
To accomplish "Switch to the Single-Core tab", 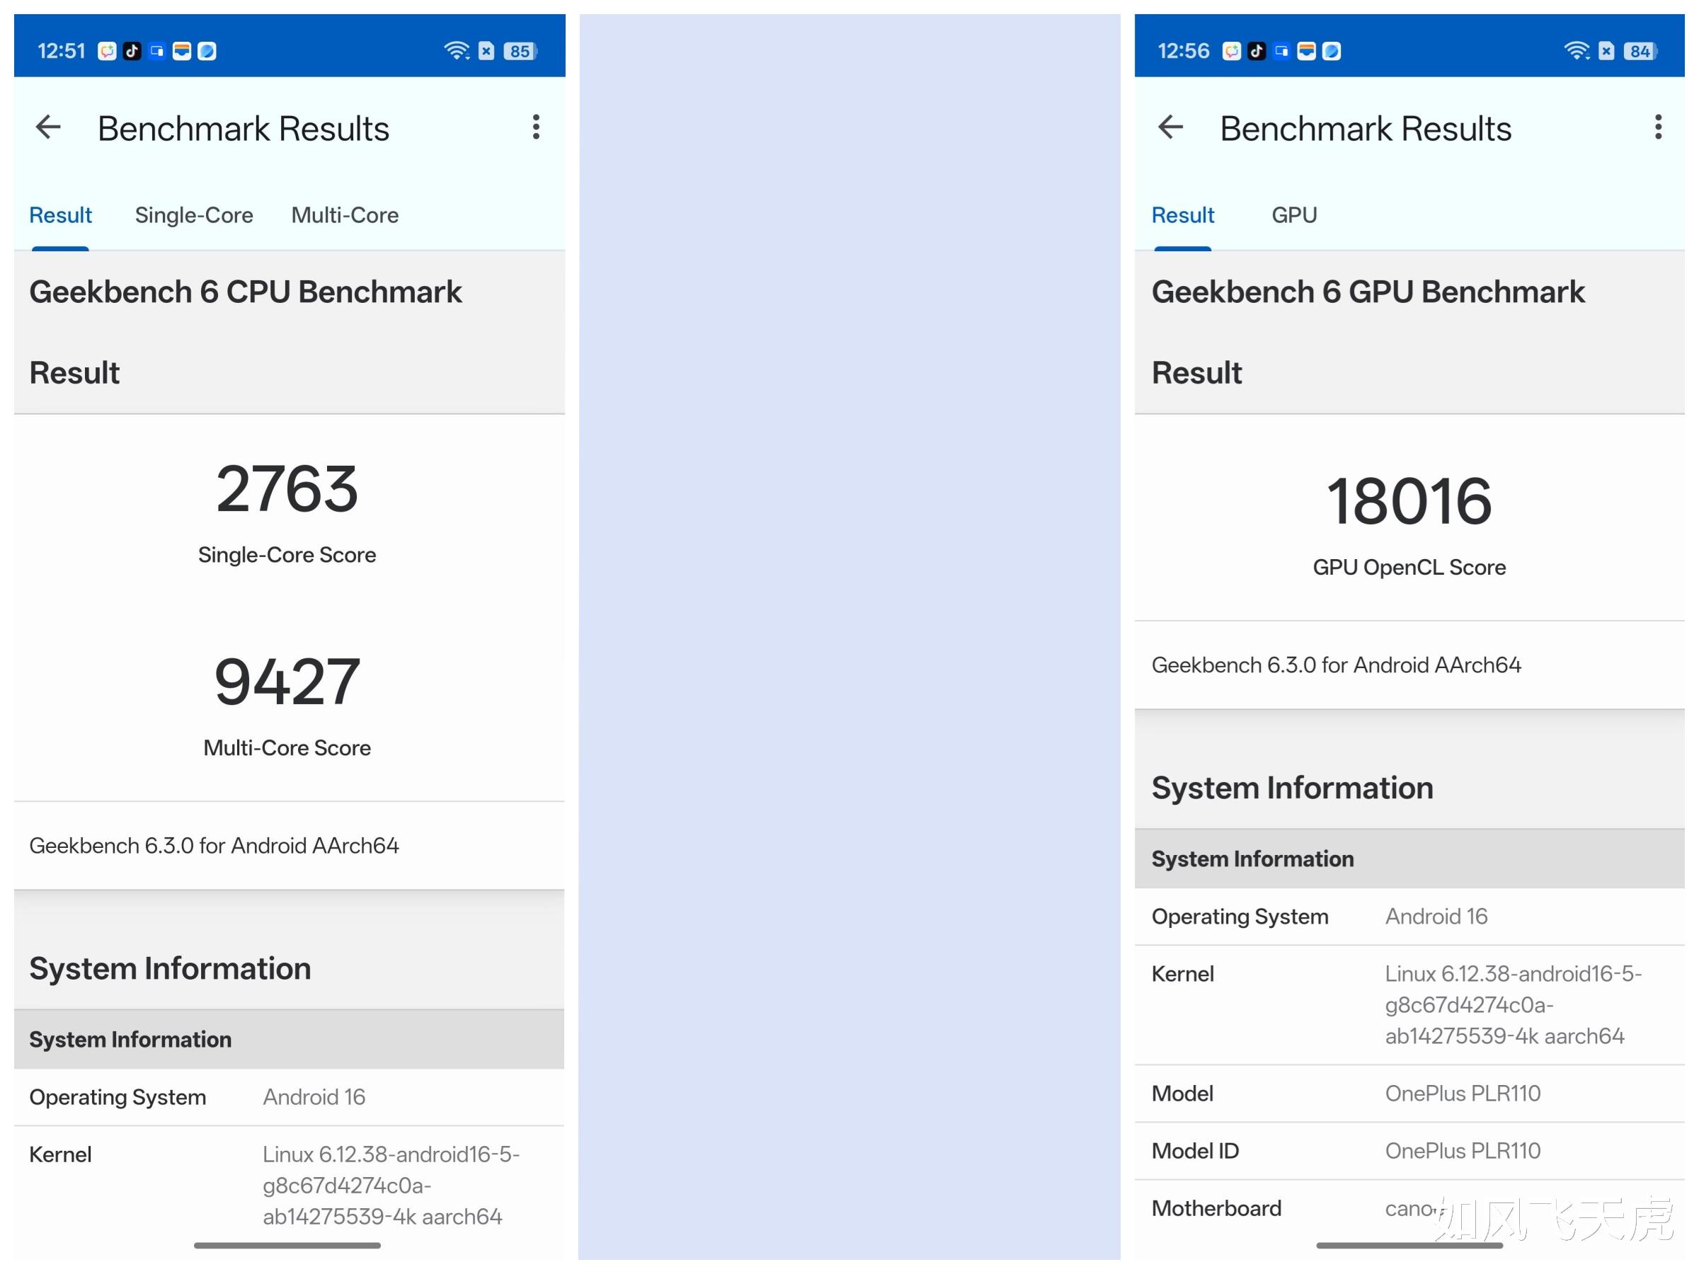I will (193, 215).
